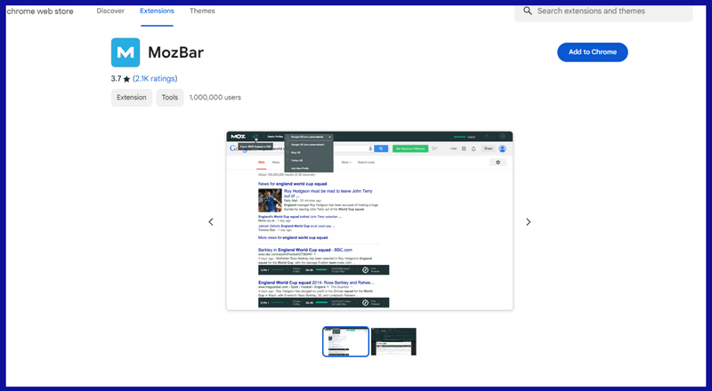The height and width of the screenshot is (391, 712).
Task: Open the Themes tab
Action: point(202,11)
